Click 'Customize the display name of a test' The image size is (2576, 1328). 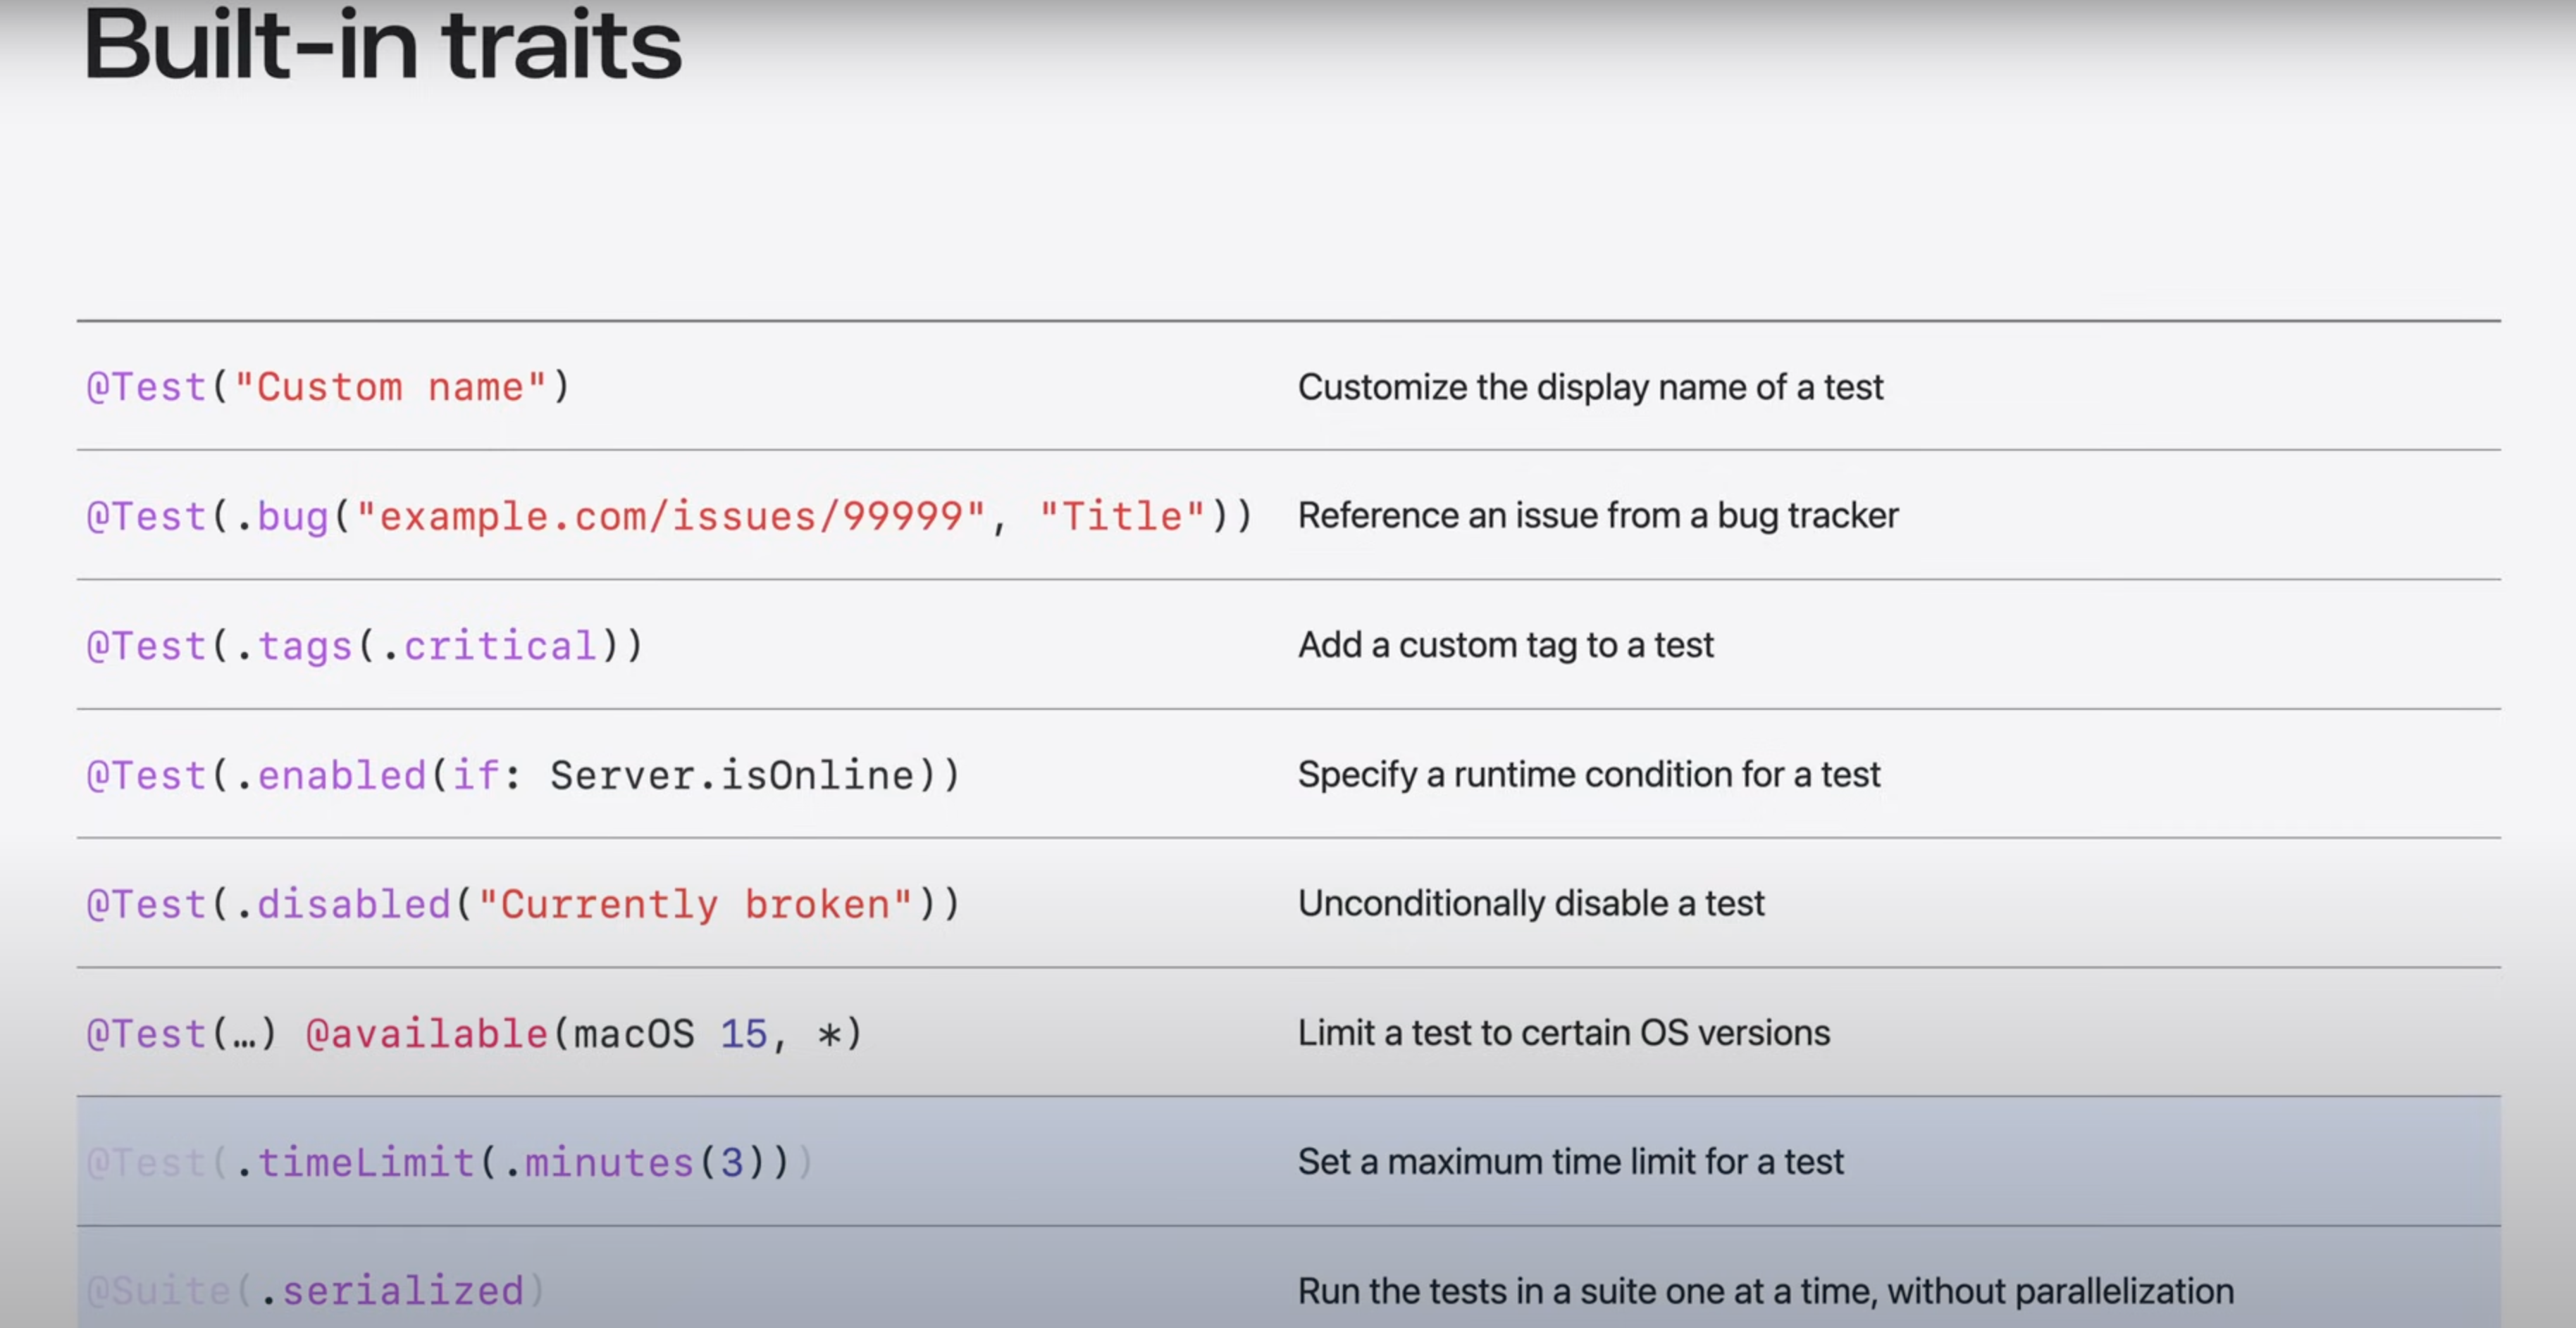pos(1590,387)
